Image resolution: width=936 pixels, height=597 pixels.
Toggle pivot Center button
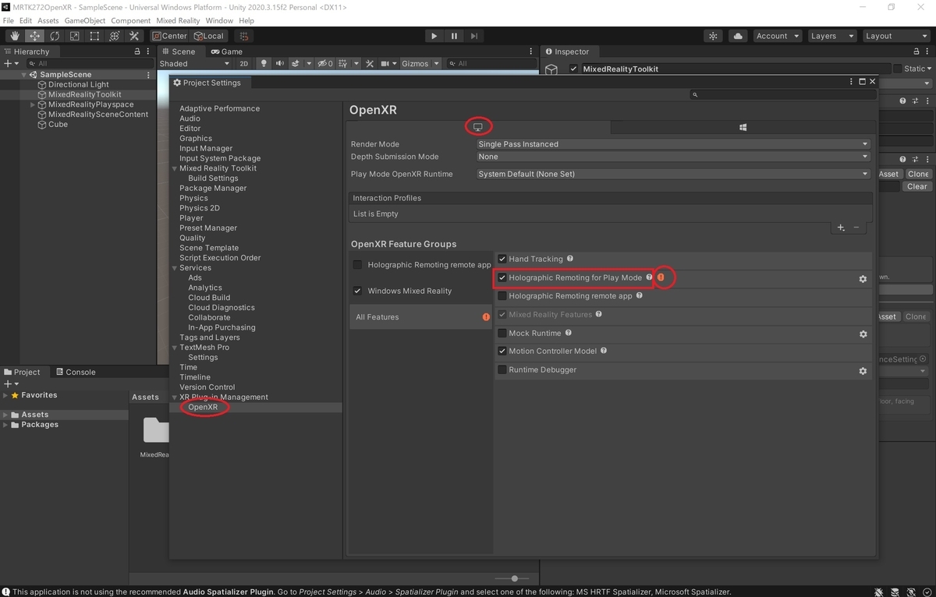(169, 36)
